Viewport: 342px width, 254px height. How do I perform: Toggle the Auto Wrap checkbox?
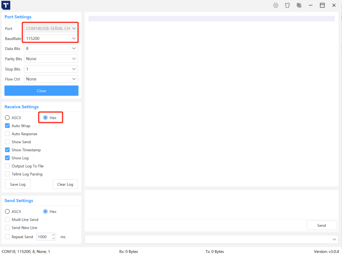coord(7,126)
